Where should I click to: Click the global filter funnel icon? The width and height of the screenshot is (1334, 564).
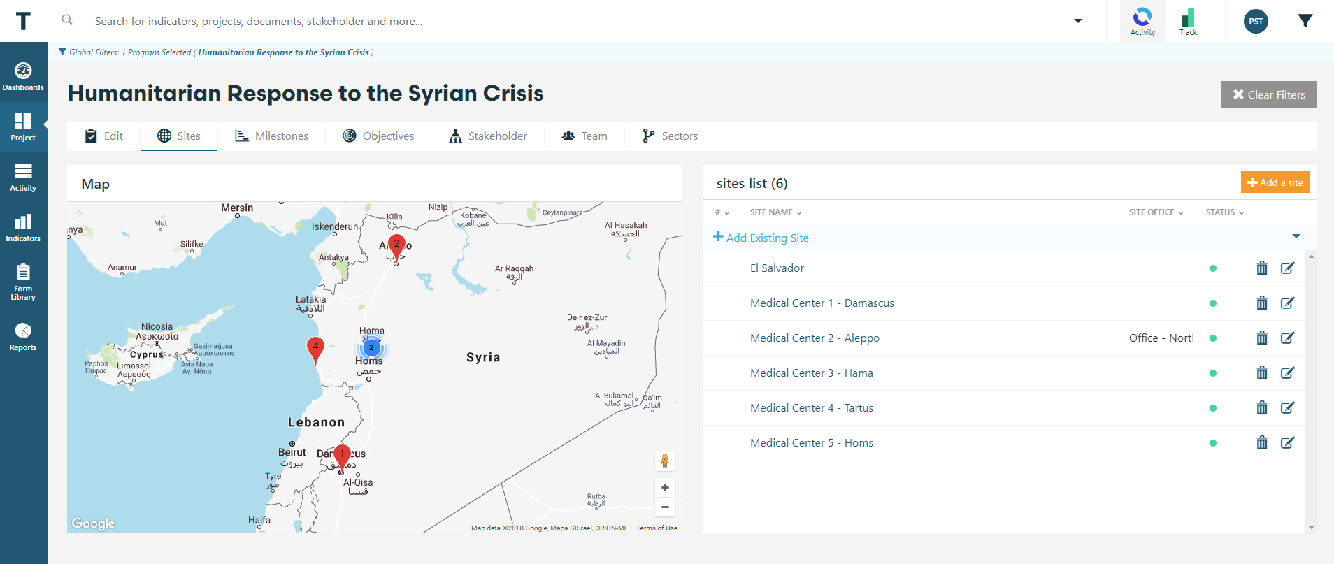click(1305, 21)
